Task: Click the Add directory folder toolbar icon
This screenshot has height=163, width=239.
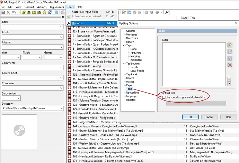Action: click(29, 12)
